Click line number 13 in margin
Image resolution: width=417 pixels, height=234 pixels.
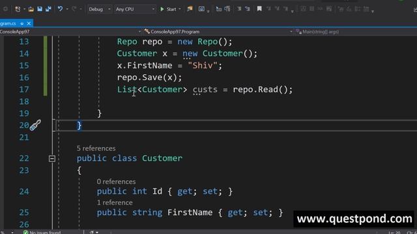pos(24,42)
